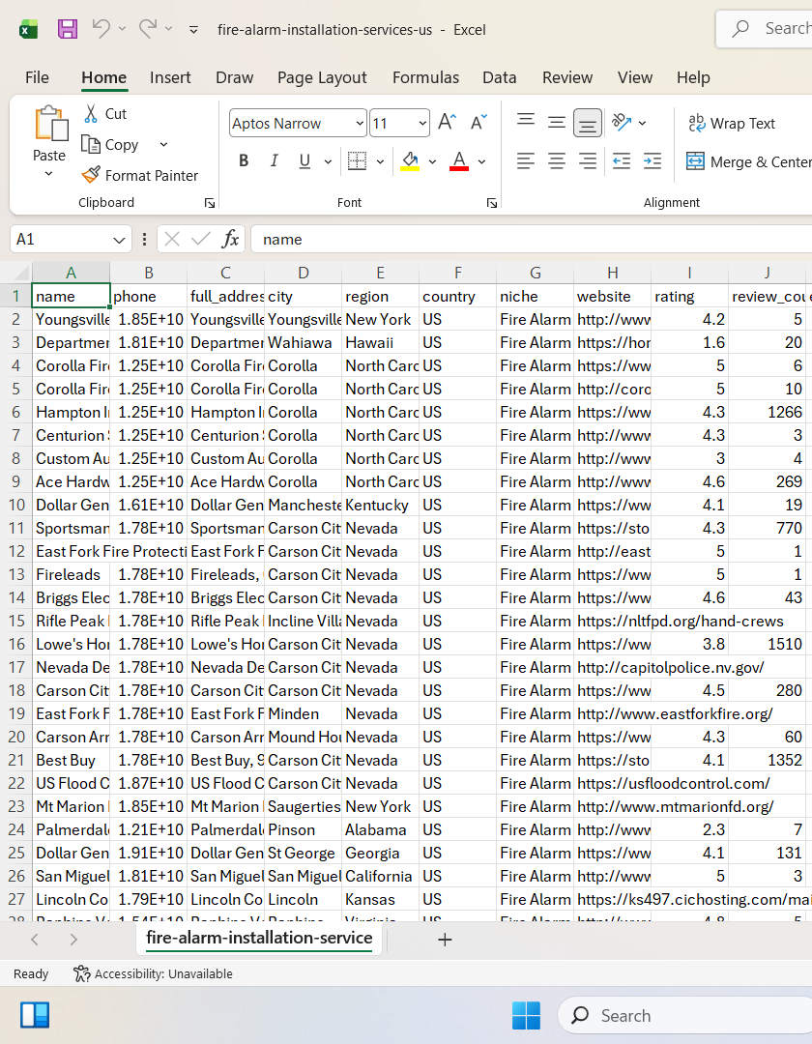812x1044 pixels.
Task: Switch to the Draw tab
Action: [x=234, y=78]
